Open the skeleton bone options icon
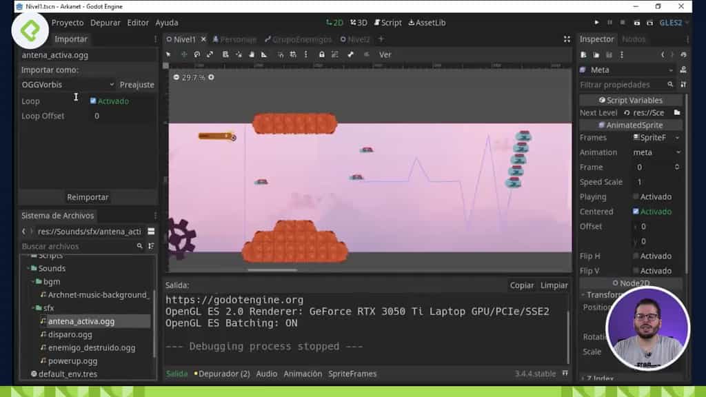The width and height of the screenshot is (706, 397). point(350,54)
